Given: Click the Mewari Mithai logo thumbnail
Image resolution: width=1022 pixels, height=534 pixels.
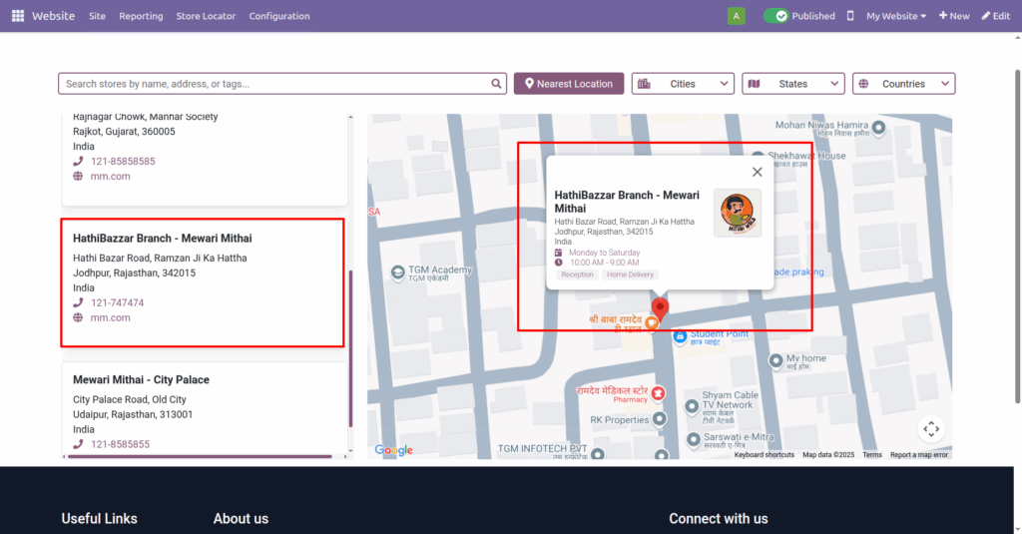Looking at the screenshot, I should coord(738,213).
